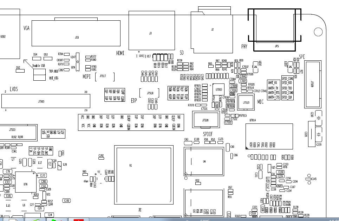This screenshot has width=339, height=221.
Task: Click the J3 HDMI connector footprint
Action: (x=151, y=31)
